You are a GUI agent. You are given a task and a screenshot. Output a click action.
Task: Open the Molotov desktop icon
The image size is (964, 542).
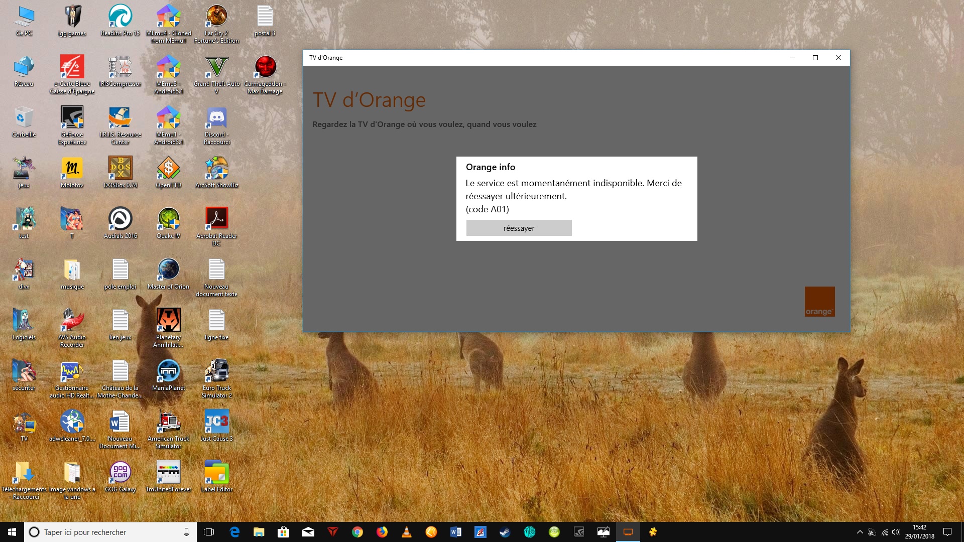72,169
